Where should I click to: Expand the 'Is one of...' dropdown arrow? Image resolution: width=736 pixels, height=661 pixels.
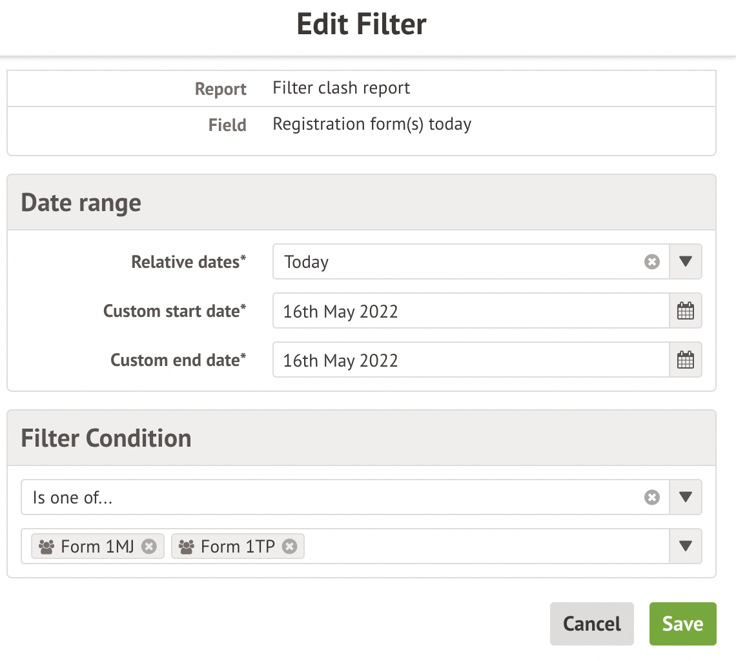[x=686, y=497]
